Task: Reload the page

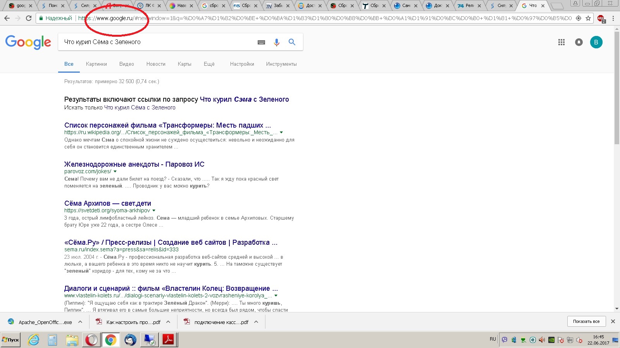Action: 29,18
